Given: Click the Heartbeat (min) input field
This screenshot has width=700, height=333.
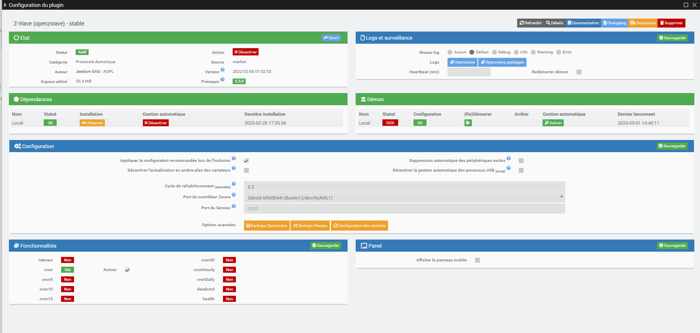Looking at the screenshot, I should tap(469, 72).
